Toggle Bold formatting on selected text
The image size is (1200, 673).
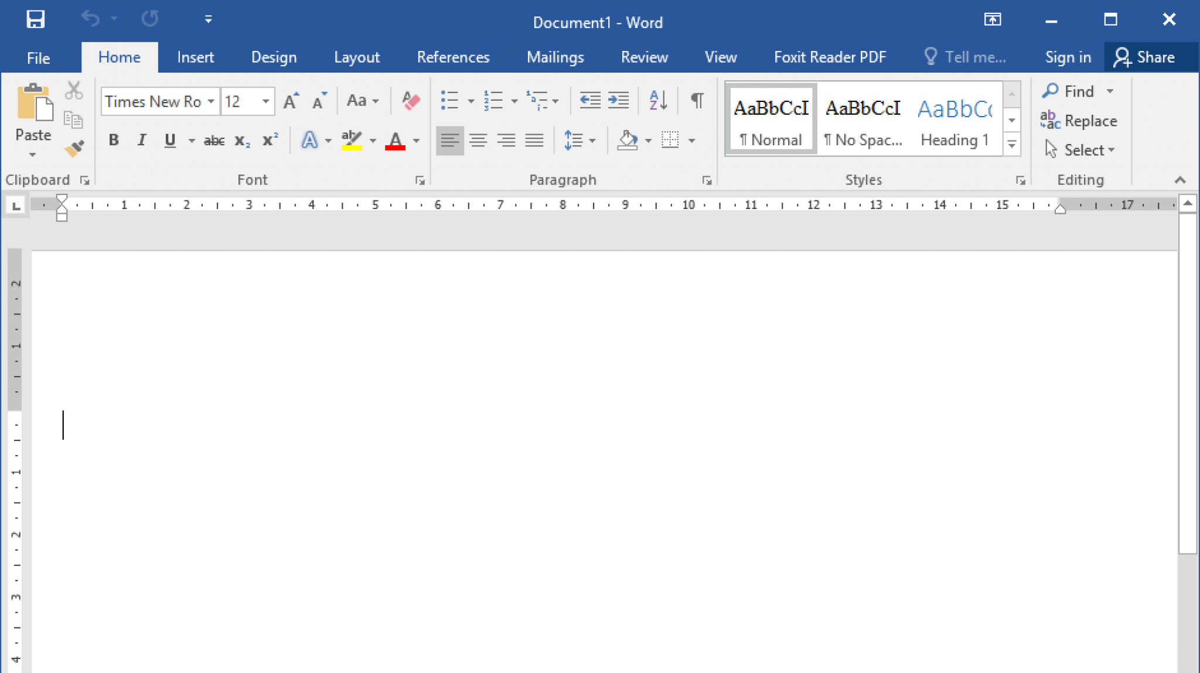pyautogui.click(x=113, y=139)
